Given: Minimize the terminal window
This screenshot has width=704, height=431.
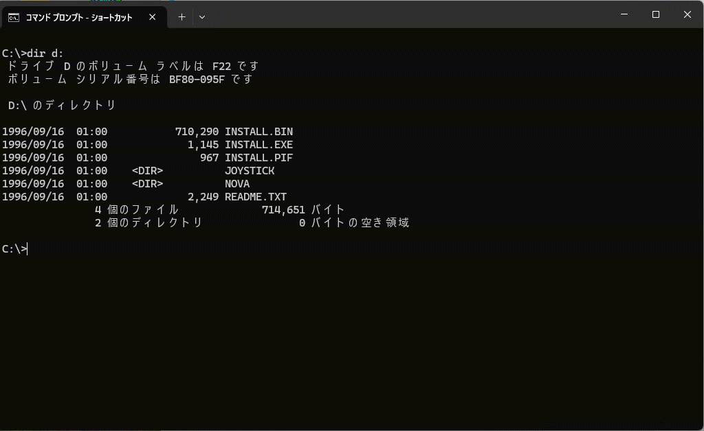Looking at the screenshot, I should [x=624, y=14].
